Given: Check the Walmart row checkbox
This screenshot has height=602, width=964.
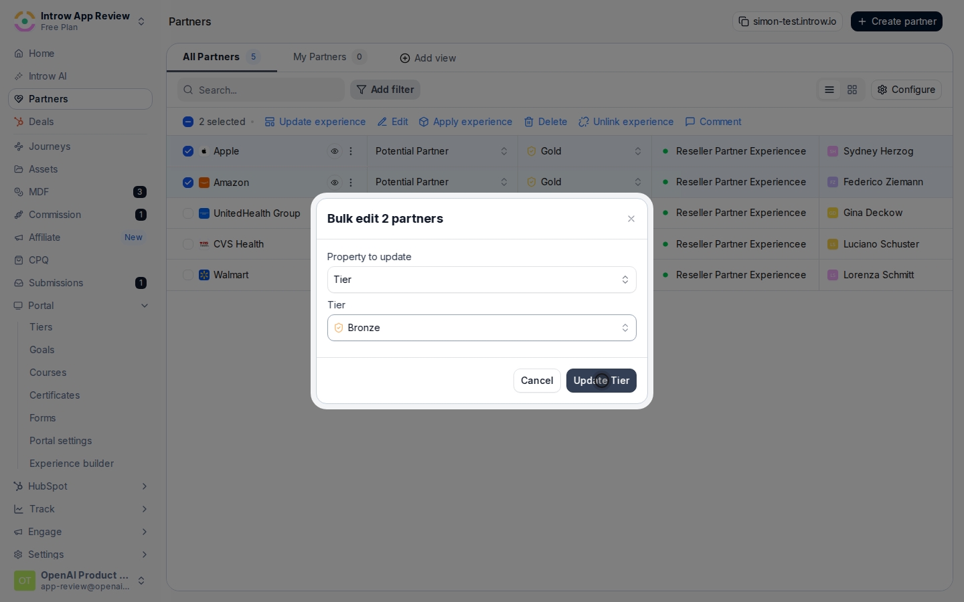Looking at the screenshot, I should [188, 275].
